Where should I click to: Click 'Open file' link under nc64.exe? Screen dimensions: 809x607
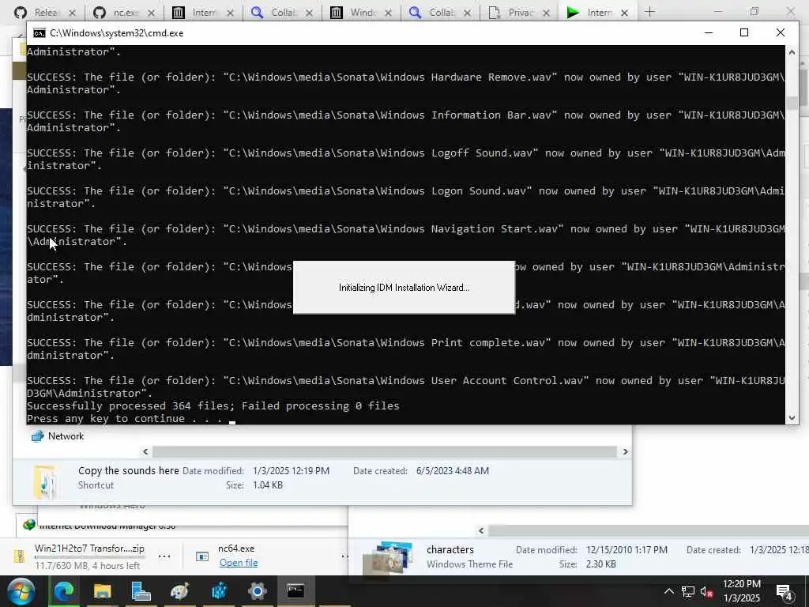(239, 563)
